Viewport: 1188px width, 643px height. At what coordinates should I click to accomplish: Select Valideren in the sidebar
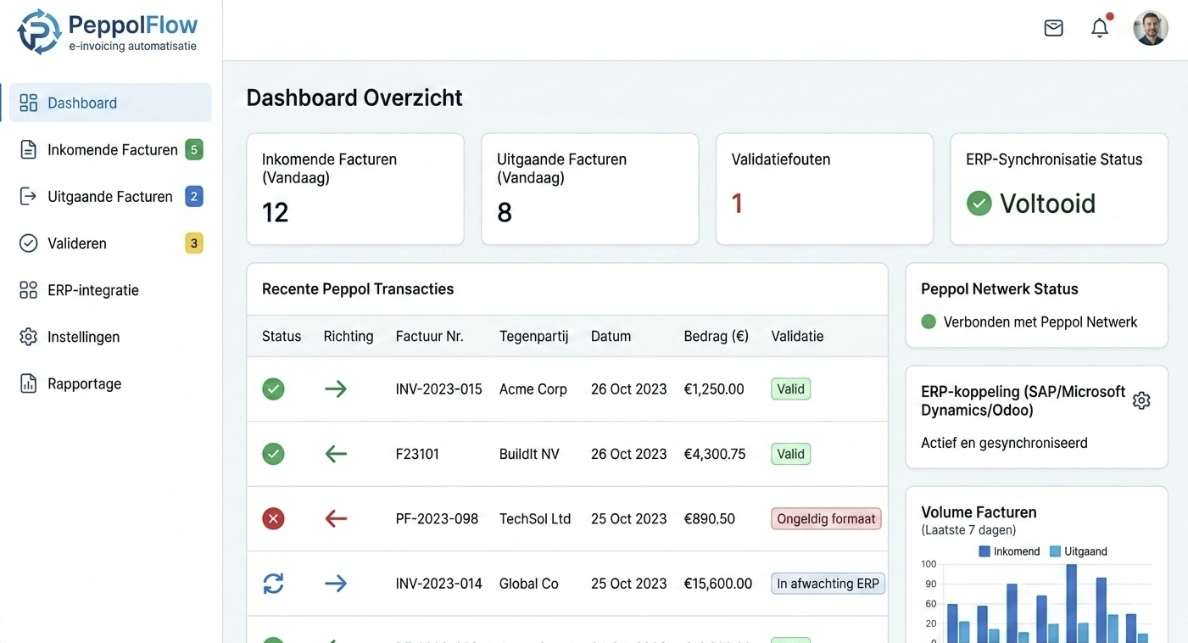(x=76, y=243)
